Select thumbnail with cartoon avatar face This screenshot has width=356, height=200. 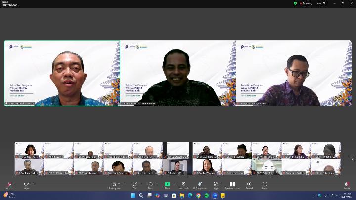[267, 167]
